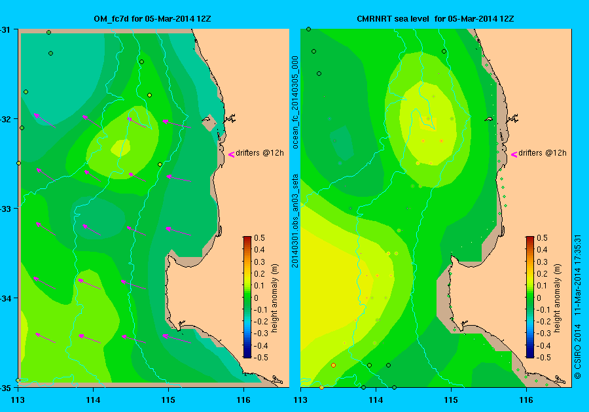
Task: Click the yellow drifter circle at left map's bottom-left corner
Action: [x=18, y=380]
